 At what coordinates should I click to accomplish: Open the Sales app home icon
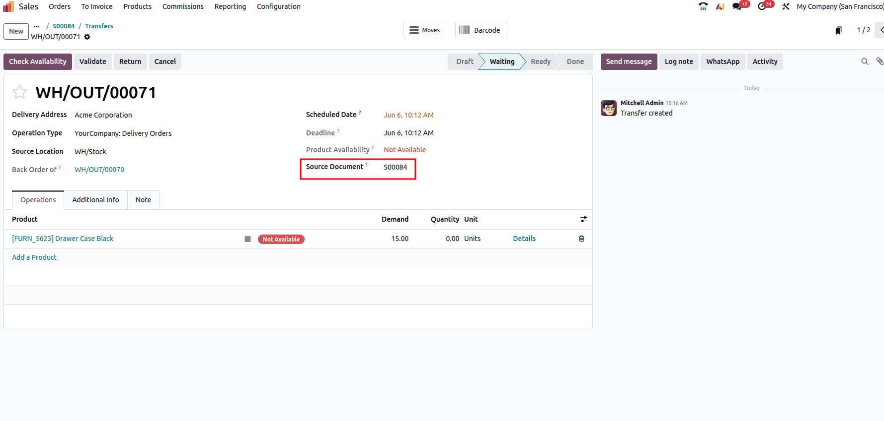pyautogui.click(x=8, y=6)
